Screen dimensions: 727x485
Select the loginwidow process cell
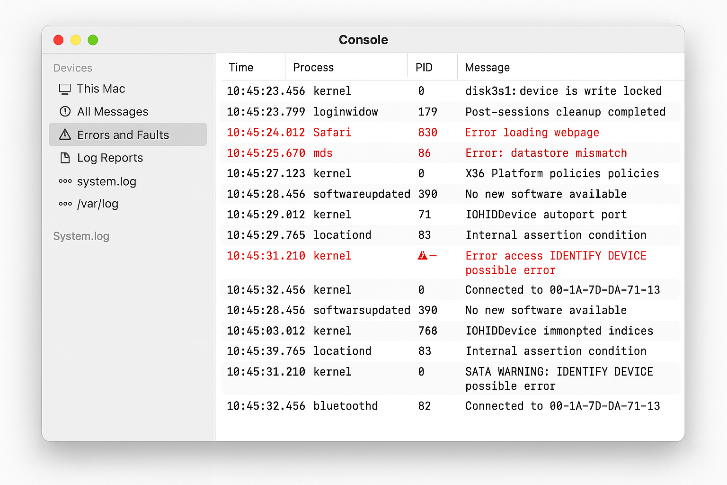(346, 112)
